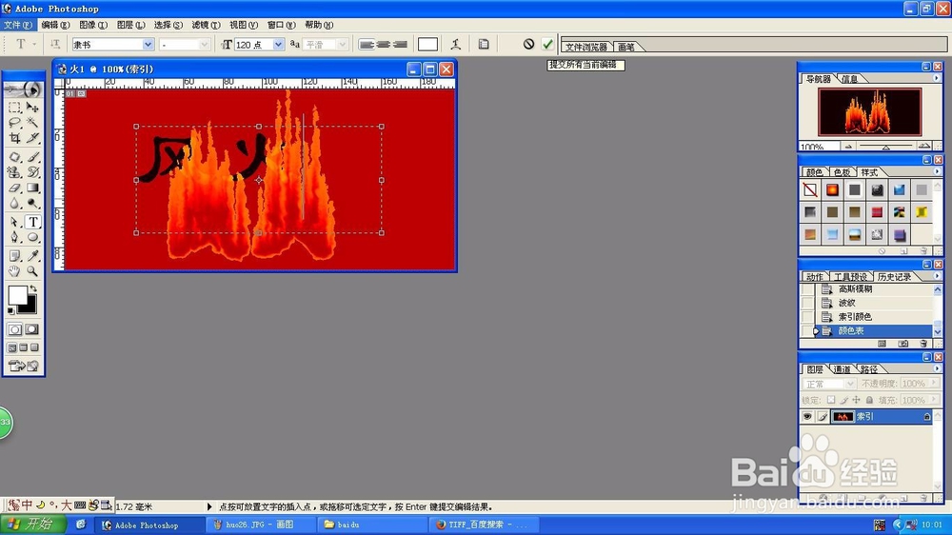952x535 pixels.
Task: Swap foreground and background colors
Action: (x=33, y=289)
